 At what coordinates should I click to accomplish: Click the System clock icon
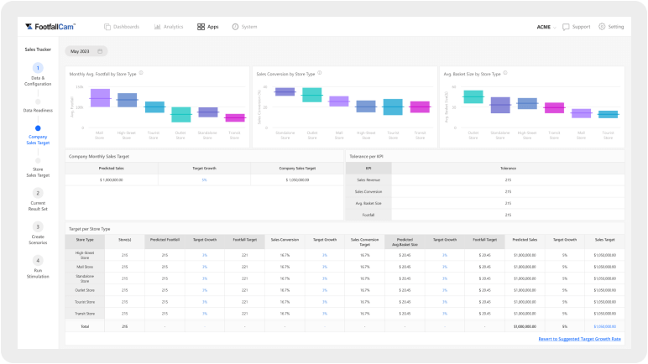click(x=235, y=27)
